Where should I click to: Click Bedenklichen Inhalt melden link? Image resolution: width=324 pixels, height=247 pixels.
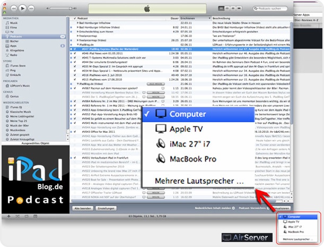point(215,208)
